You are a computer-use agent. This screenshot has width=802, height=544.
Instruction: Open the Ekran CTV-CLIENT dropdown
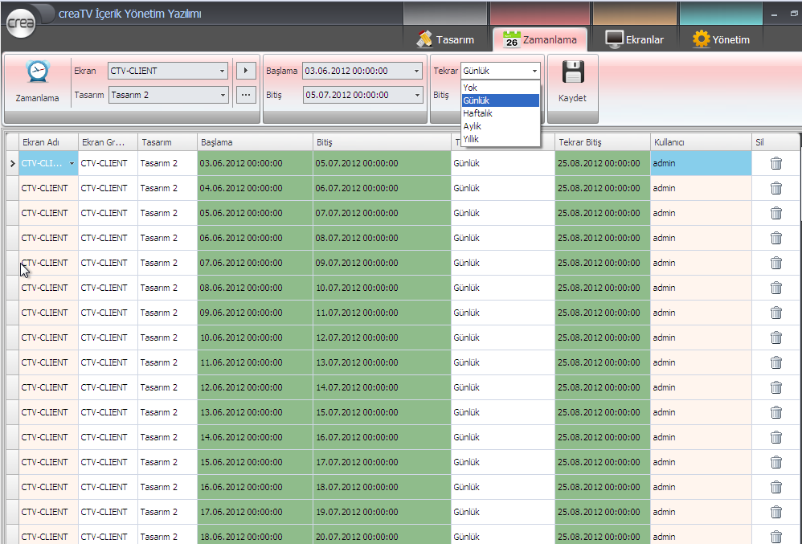point(222,71)
